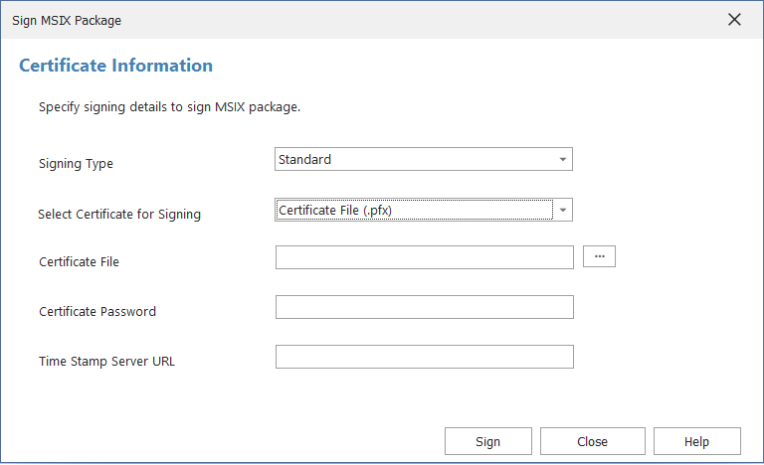This screenshot has height=465, width=764.
Task: Click the browse (...) button for Certificate File
Action: [x=599, y=256]
